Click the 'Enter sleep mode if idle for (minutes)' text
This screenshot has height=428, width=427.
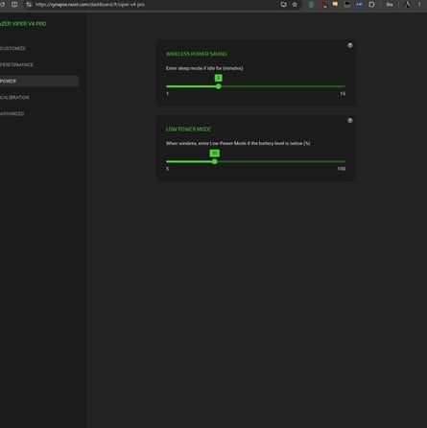tap(204, 68)
